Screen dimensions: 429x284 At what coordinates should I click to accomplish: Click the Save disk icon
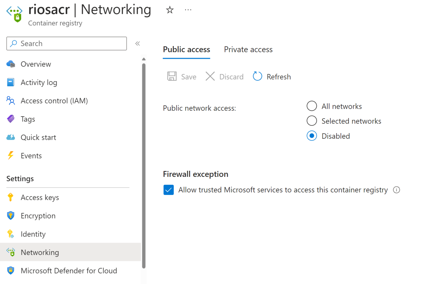click(172, 76)
